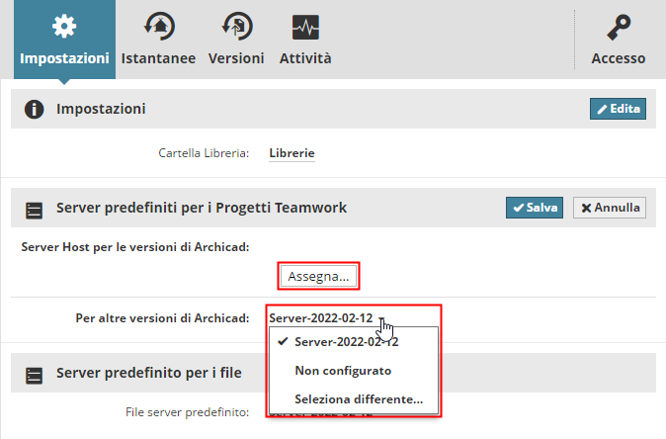This screenshot has height=439, width=666.
Task: Switch to the Attività tab
Action: pyautogui.click(x=304, y=58)
